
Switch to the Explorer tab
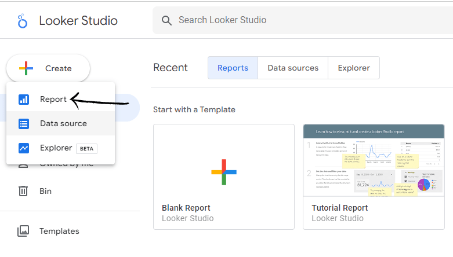click(x=354, y=68)
